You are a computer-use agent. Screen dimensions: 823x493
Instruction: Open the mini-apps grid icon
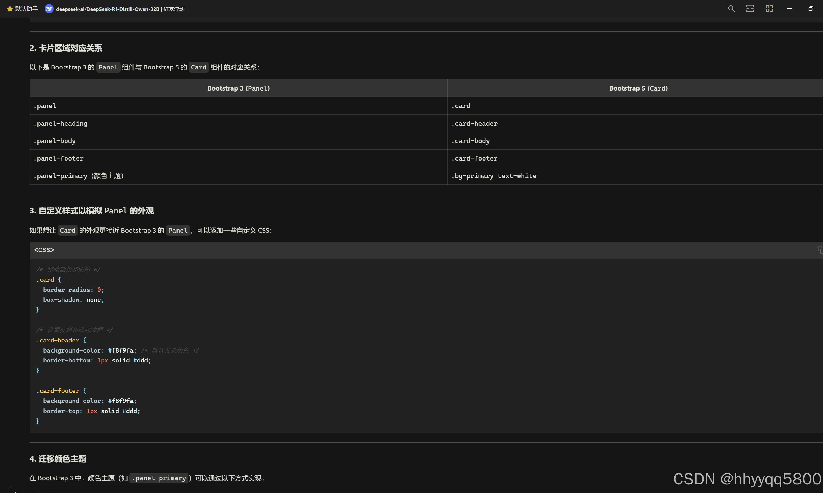pyautogui.click(x=769, y=9)
